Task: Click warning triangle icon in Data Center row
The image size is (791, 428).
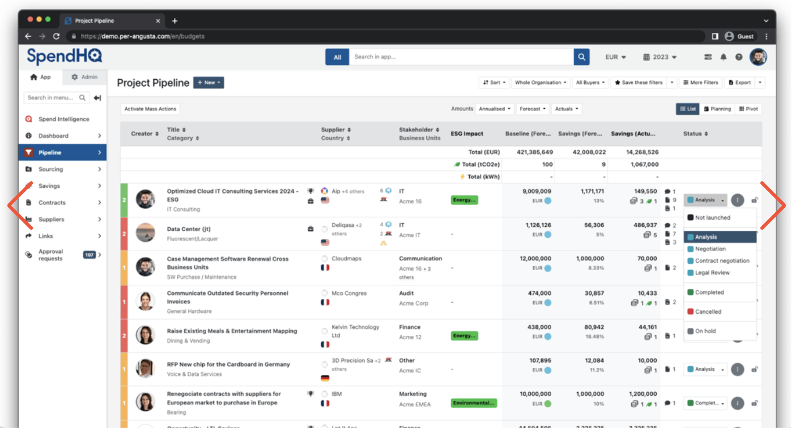Action: 384,243
